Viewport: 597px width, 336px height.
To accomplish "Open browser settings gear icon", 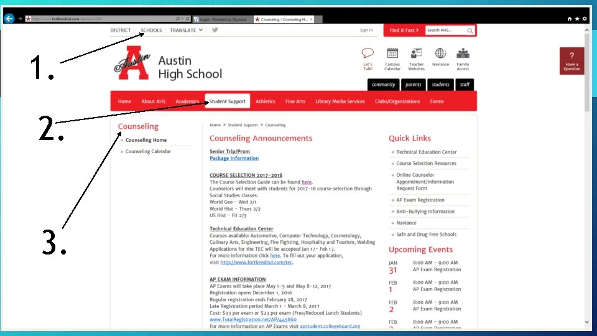I will coord(585,19).
